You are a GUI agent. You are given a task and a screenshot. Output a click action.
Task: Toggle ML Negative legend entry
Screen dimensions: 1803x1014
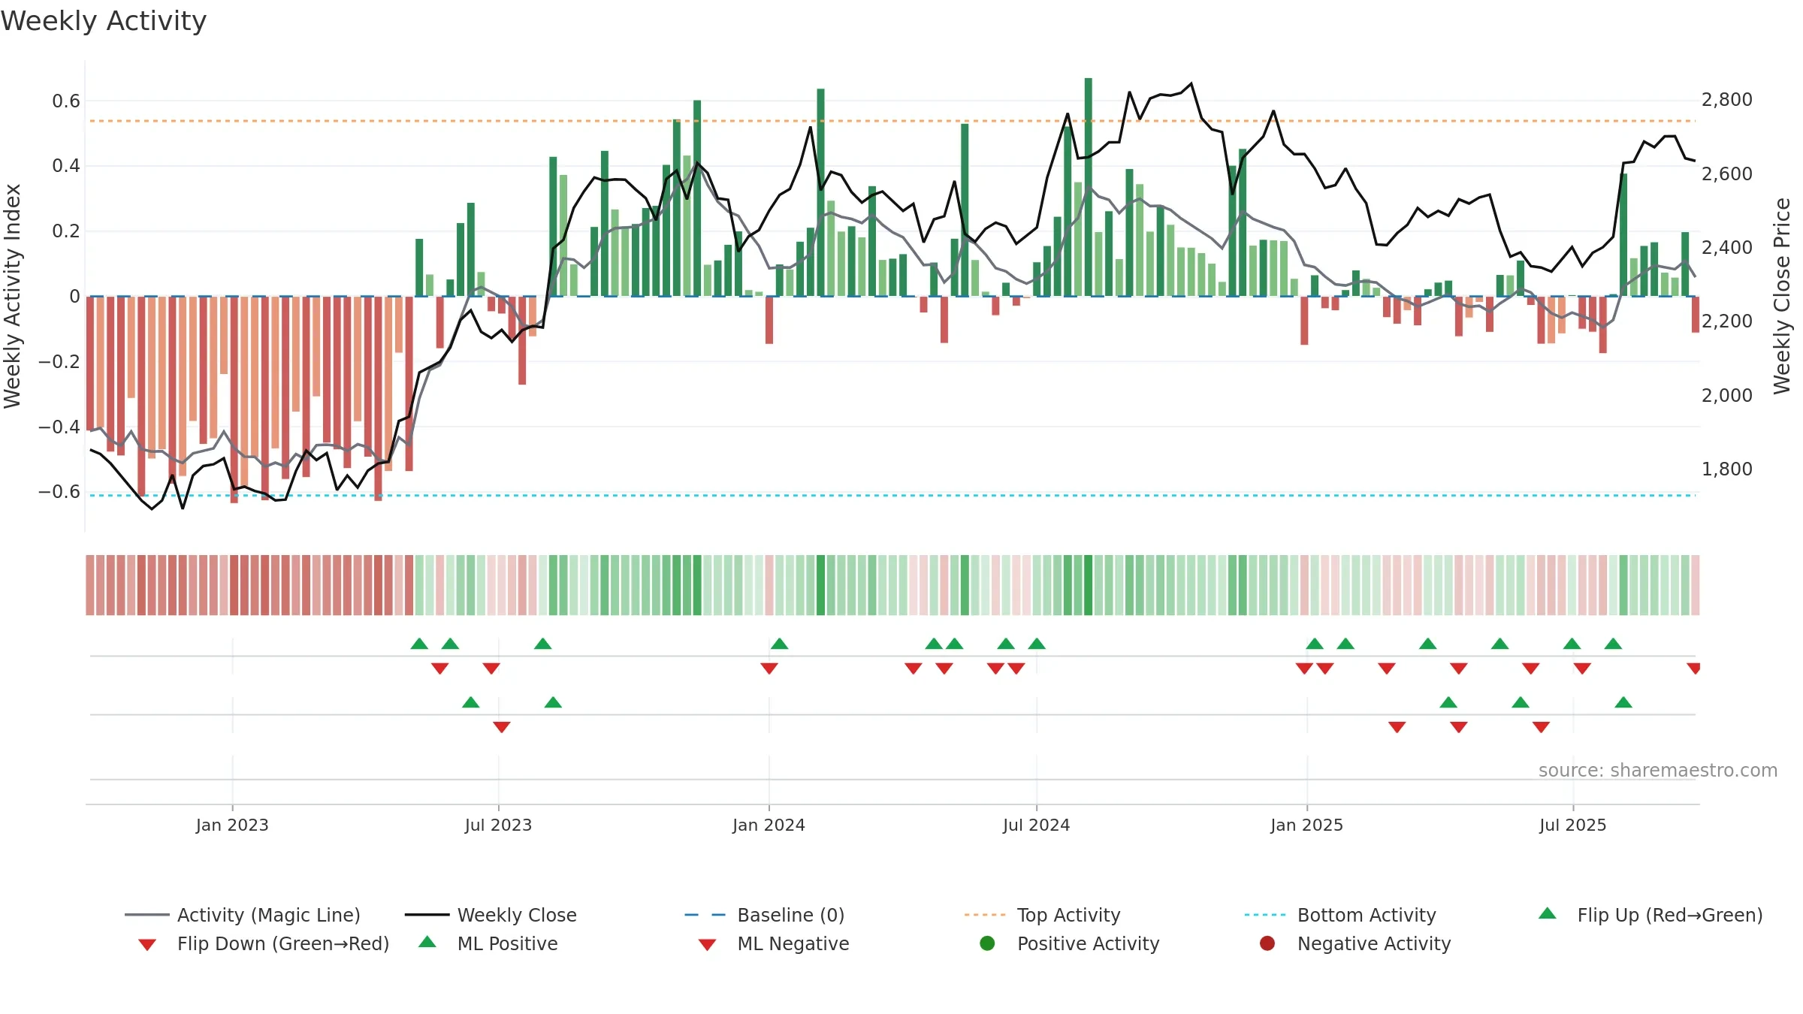coord(774,943)
